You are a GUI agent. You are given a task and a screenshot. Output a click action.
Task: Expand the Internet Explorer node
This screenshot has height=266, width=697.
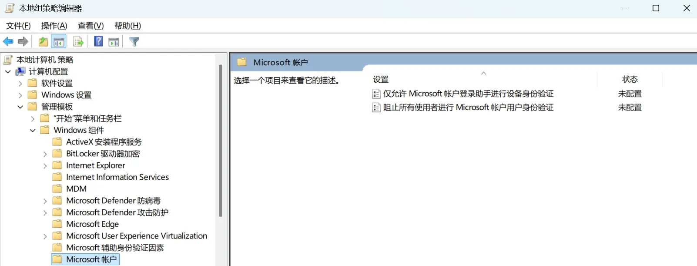[x=45, y=165]
